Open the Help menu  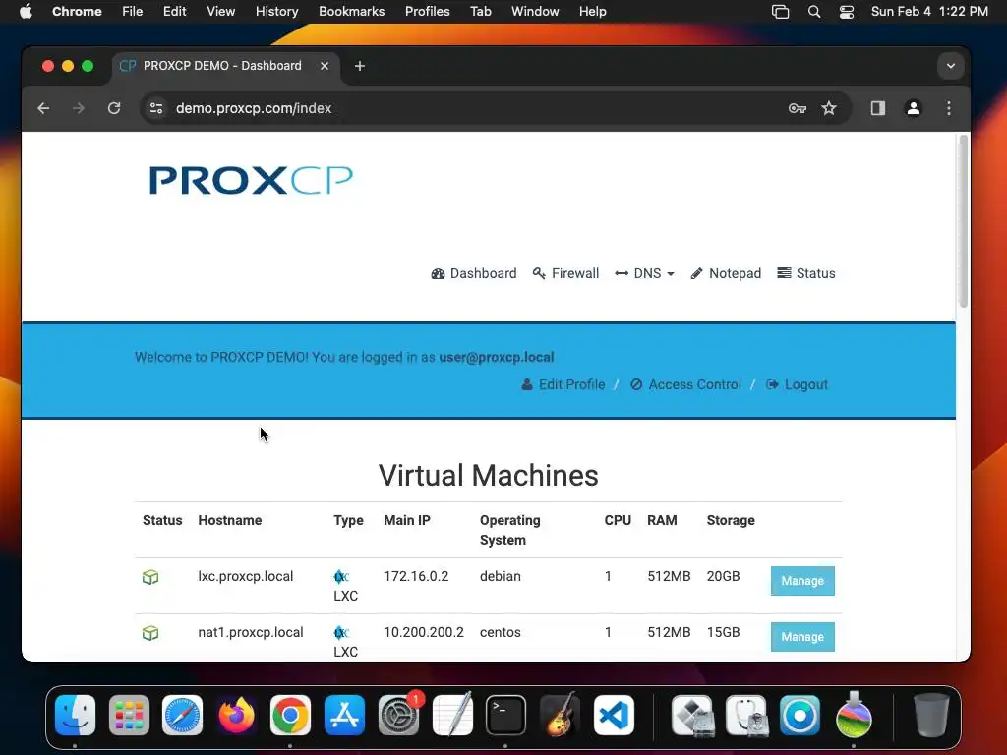592,12
